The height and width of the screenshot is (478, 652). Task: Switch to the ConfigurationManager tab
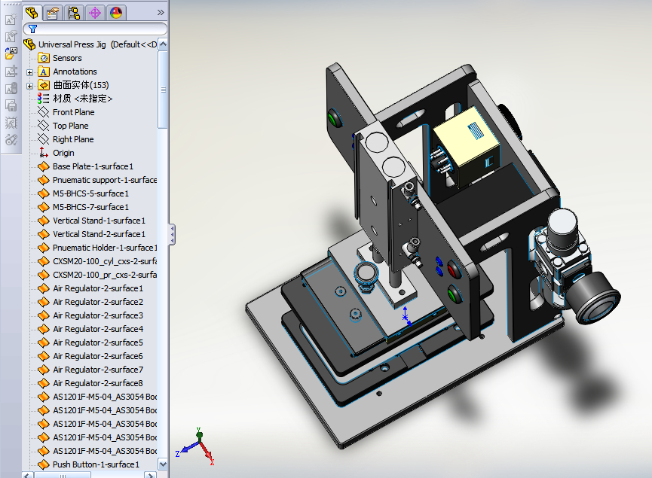click(x=74, y=13)
